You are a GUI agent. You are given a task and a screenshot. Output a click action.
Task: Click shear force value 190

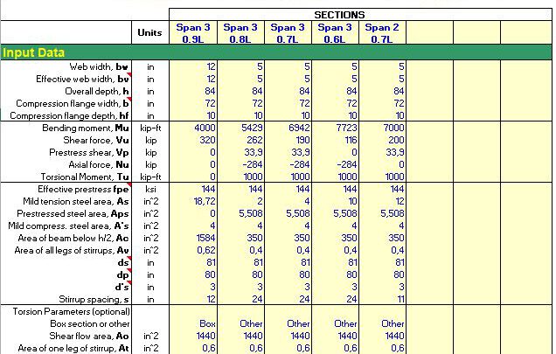(302, 141)
